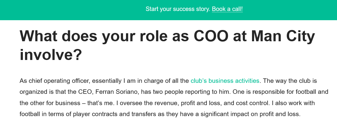The image size is (337, 133).
Task: Click the green banner background beside the text
Action: 64,10
